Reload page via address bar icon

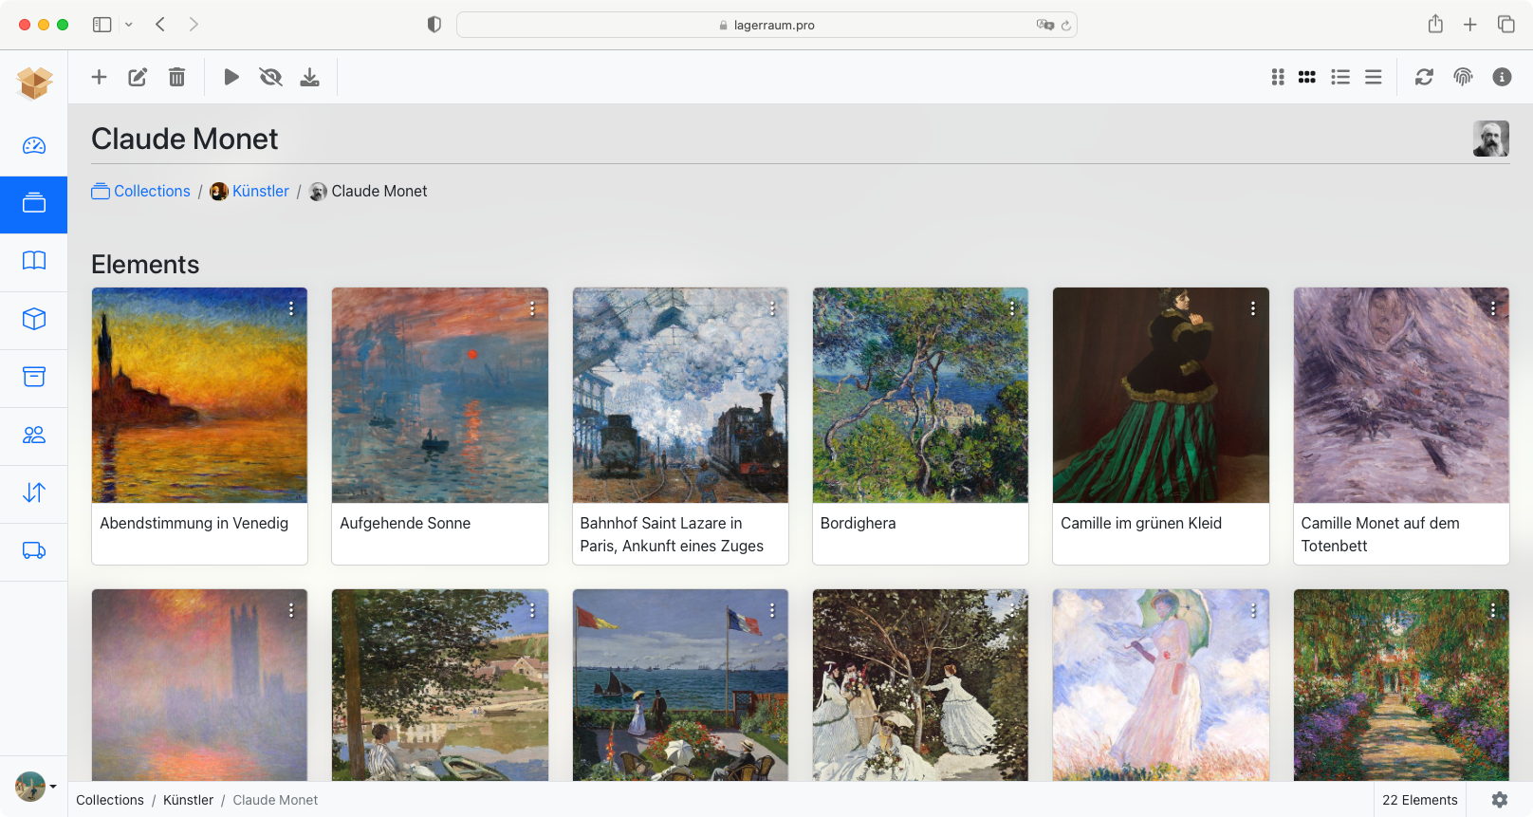[x=1066, y=26]
